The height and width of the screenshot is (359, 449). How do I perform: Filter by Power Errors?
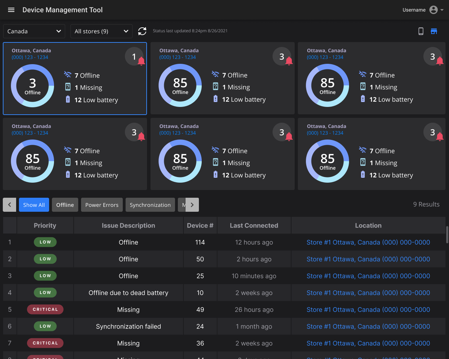click(x=102, y=205)
